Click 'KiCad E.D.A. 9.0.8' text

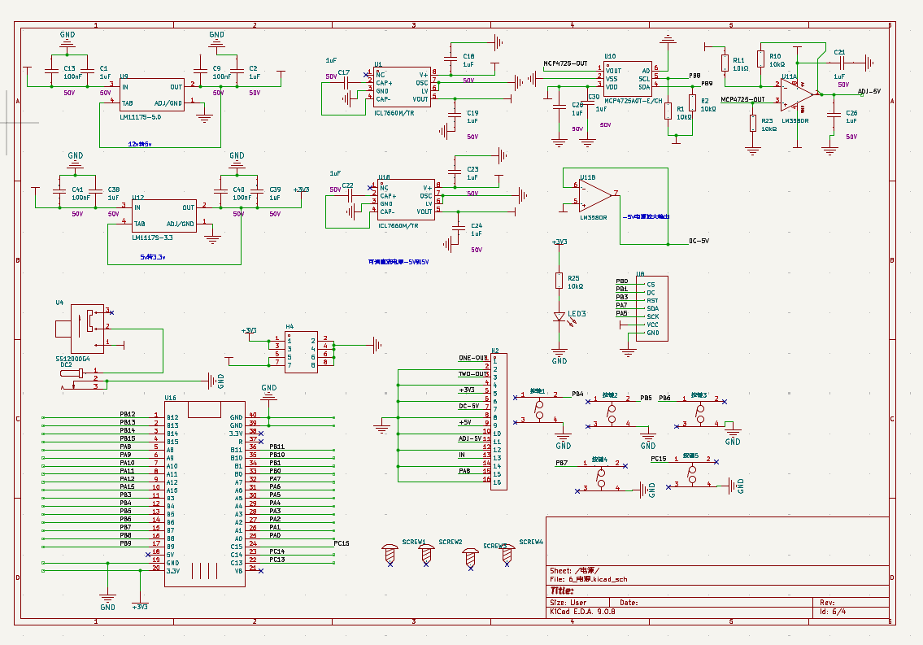(583, 612)
